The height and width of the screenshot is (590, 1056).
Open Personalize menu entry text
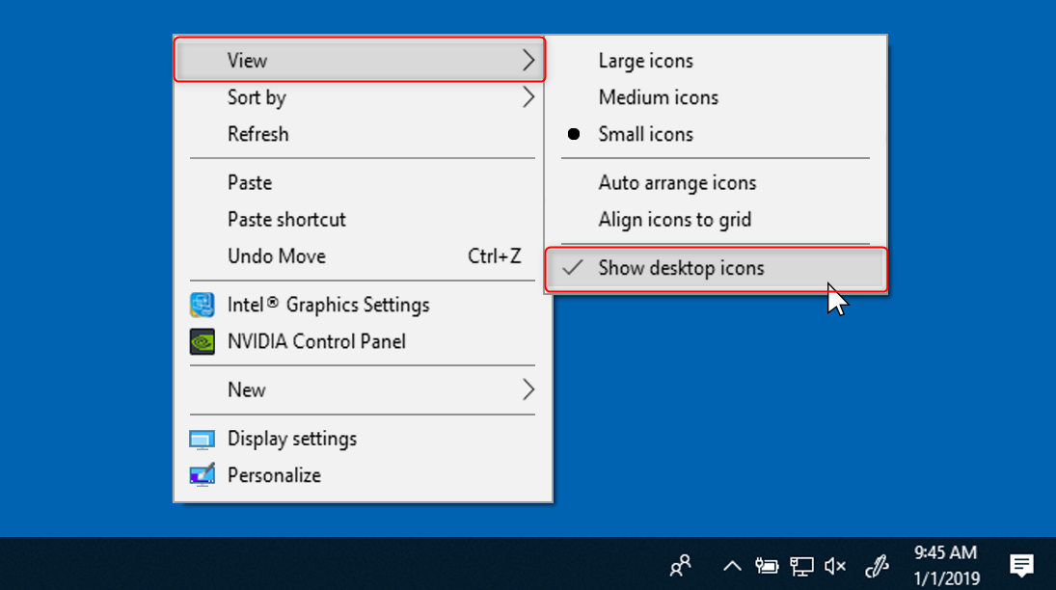(x=274, y=475)
